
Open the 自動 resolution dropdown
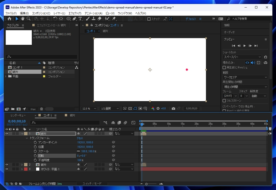[259, 96]
